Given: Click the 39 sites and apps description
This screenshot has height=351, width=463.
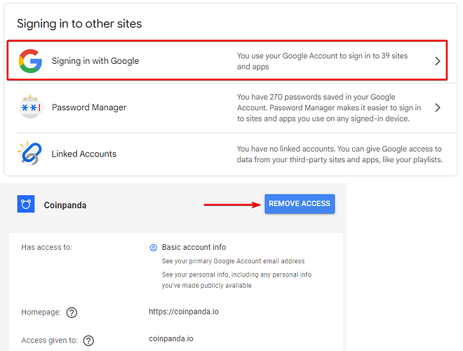Looking at the screenshot, I should tap(322, 61).
